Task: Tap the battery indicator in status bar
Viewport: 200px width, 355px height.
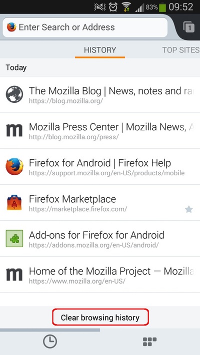Action: [162, 7]
